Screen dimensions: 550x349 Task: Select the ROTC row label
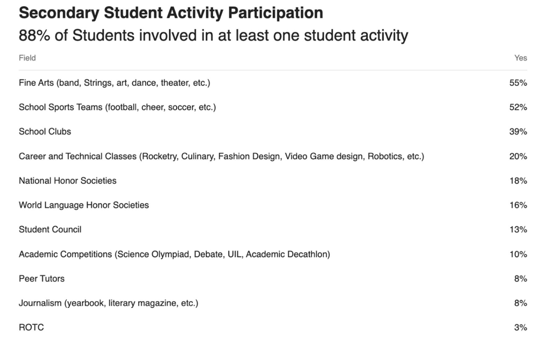[x=31, y=327]
